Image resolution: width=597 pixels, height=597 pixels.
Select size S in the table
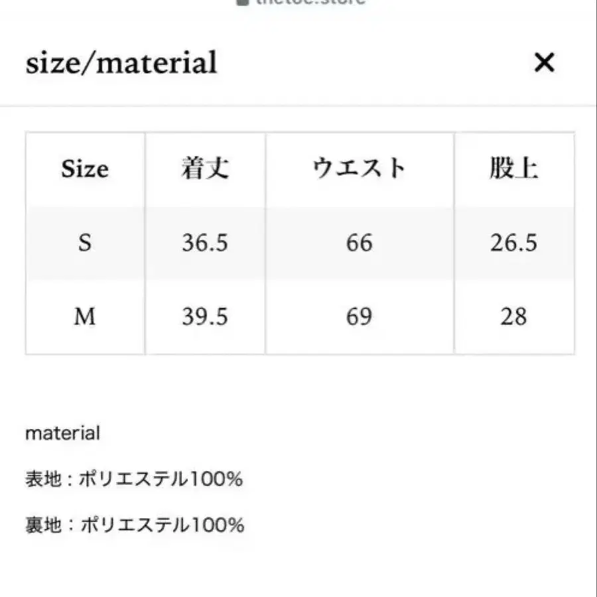pyautogui.click(x=85, y=243)
